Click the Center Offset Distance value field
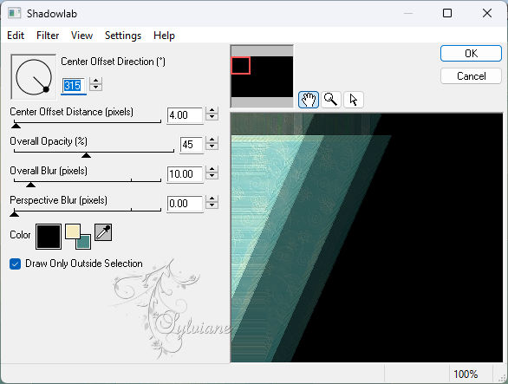The width and height of the screenshot is (508, 384). [185, 115]
